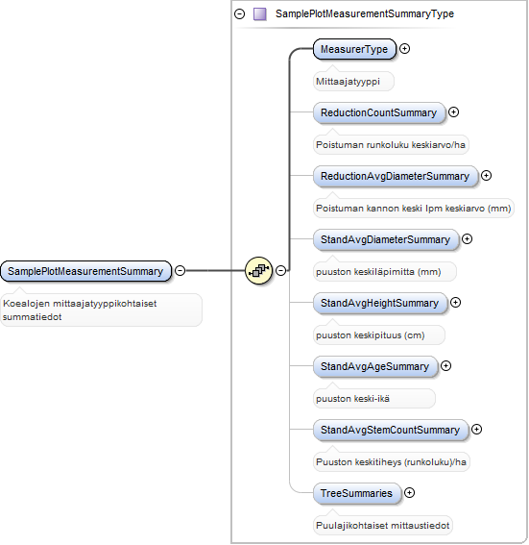Click the 'puuston keski-ikä' annotation
This screenshot has height=545, width=529.
(374, 398)
